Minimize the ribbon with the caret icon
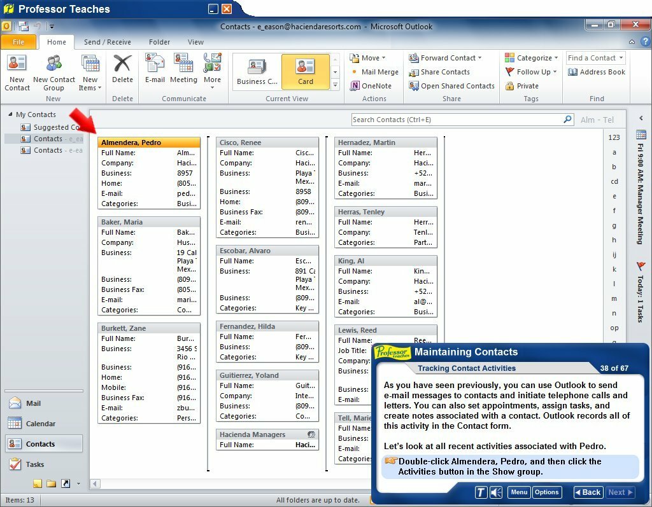 (632, 41)
